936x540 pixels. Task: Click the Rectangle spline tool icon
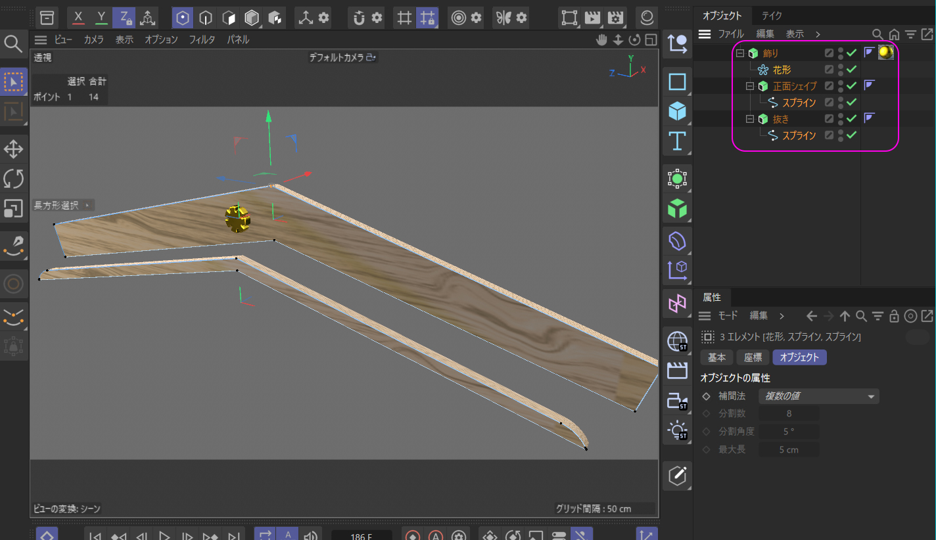coord(677,81)
